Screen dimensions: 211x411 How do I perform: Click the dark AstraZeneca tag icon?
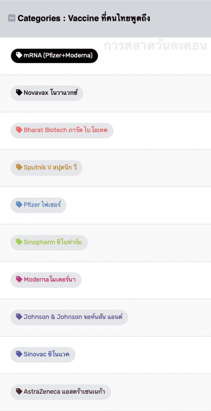[x=19, y=392]
